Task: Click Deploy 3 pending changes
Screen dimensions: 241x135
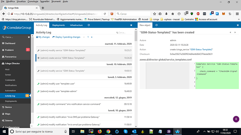Action: pos(66,37)
